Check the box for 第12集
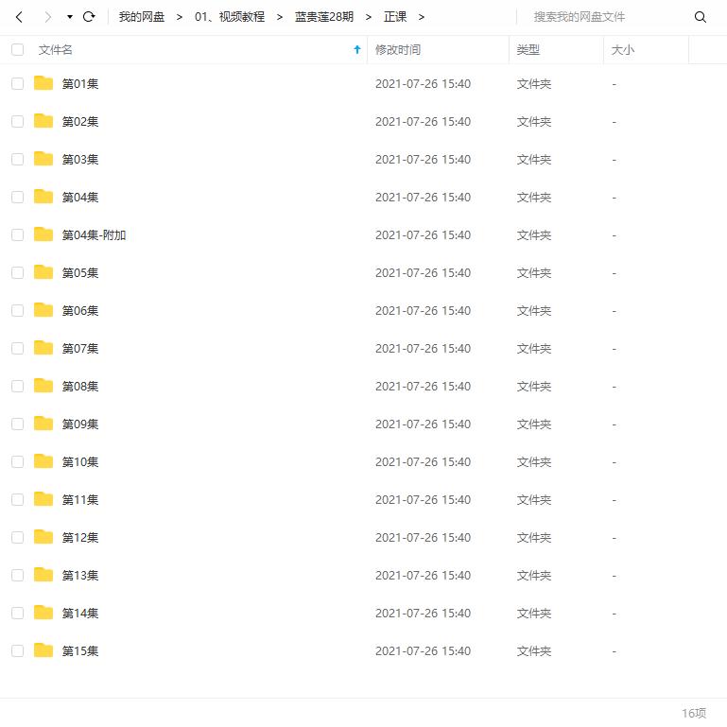This screenshot has height=727, width=727. pyautogui.click(x=18, y=538)
